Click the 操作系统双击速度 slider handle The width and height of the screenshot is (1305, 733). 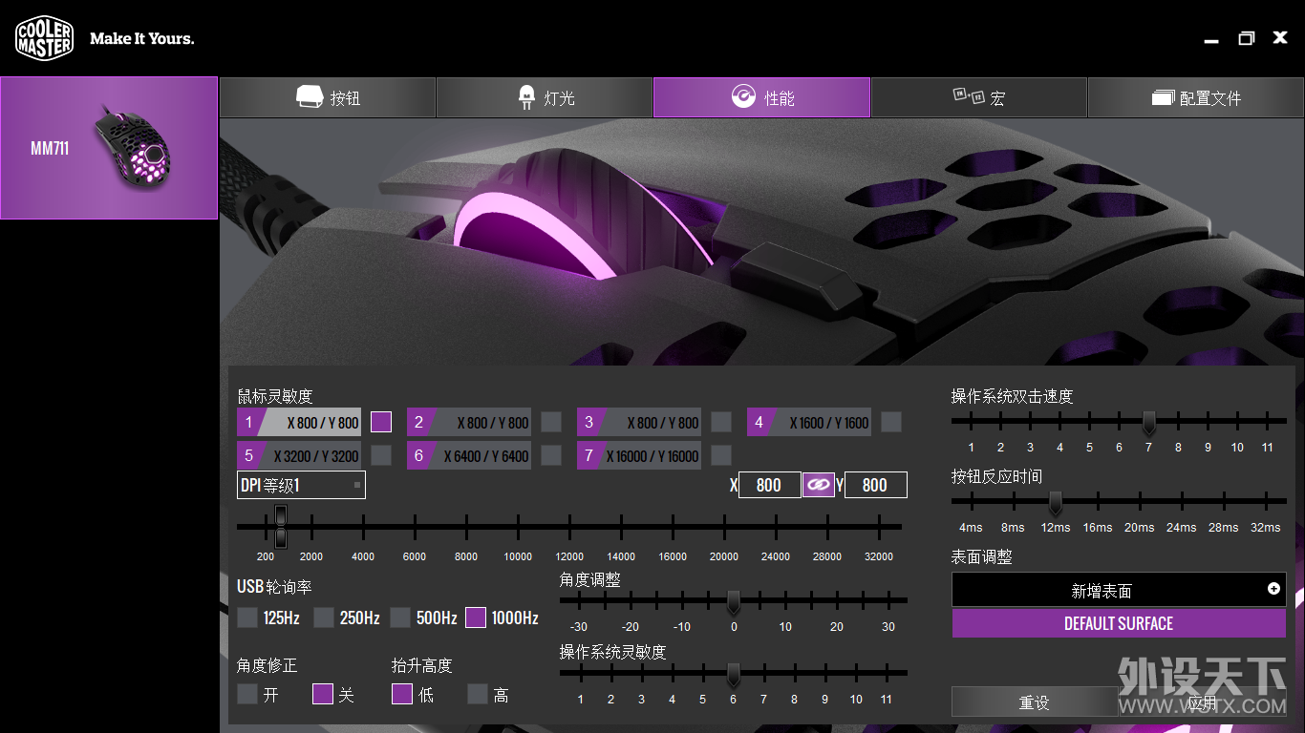[1149, 422]
